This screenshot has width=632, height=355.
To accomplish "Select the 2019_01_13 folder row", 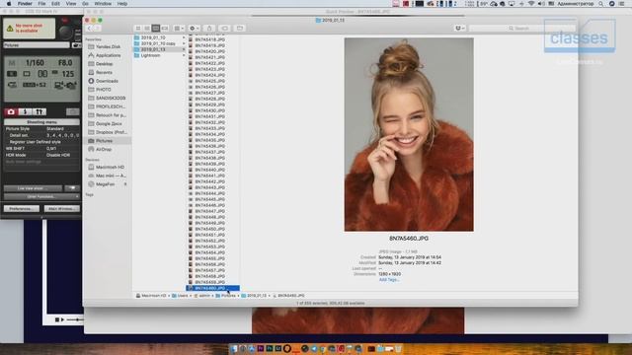I will [x=160, y=49].
